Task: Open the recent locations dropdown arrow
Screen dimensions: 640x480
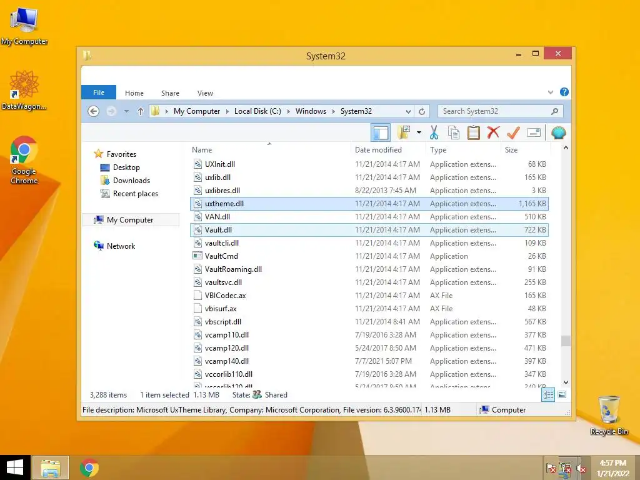Action: (x=126, y=111)
